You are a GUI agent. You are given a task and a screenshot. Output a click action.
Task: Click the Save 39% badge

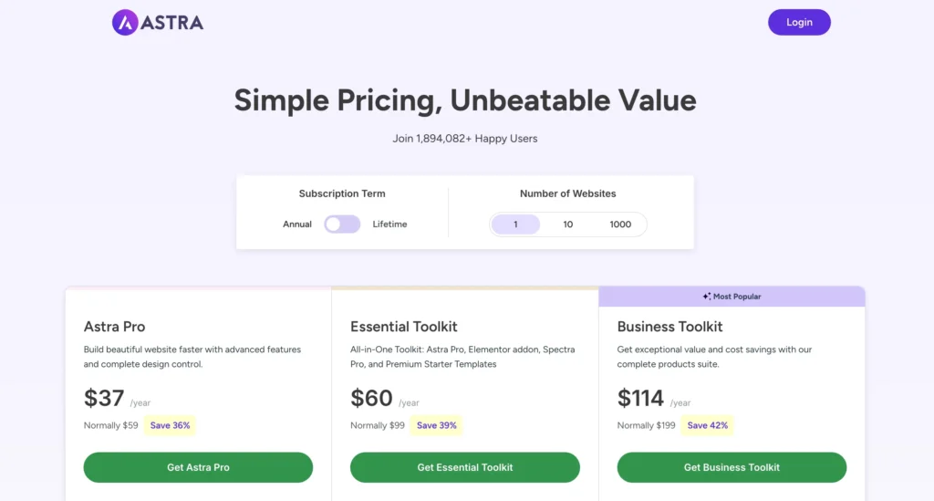coord(437,425)
